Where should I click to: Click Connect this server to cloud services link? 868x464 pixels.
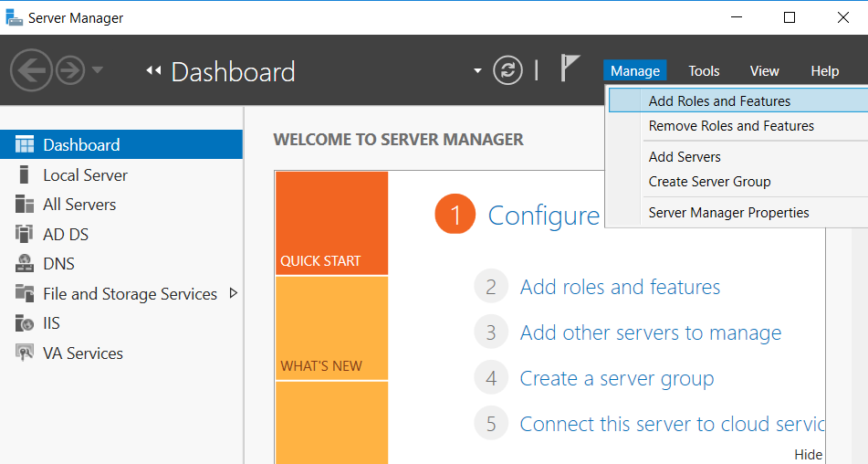[x=672, y=424]
